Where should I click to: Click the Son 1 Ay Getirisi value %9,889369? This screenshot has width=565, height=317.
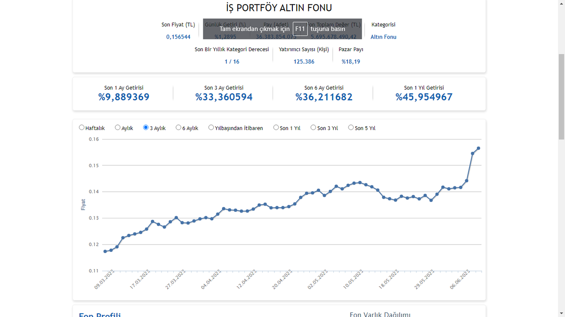tap(124, 97)
